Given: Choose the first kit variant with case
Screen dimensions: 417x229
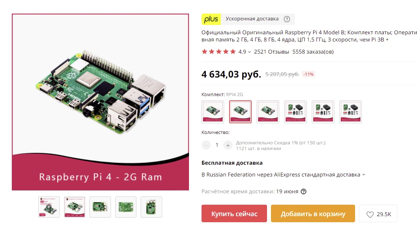Looking at the screenshot, I should tap(295, 112).
